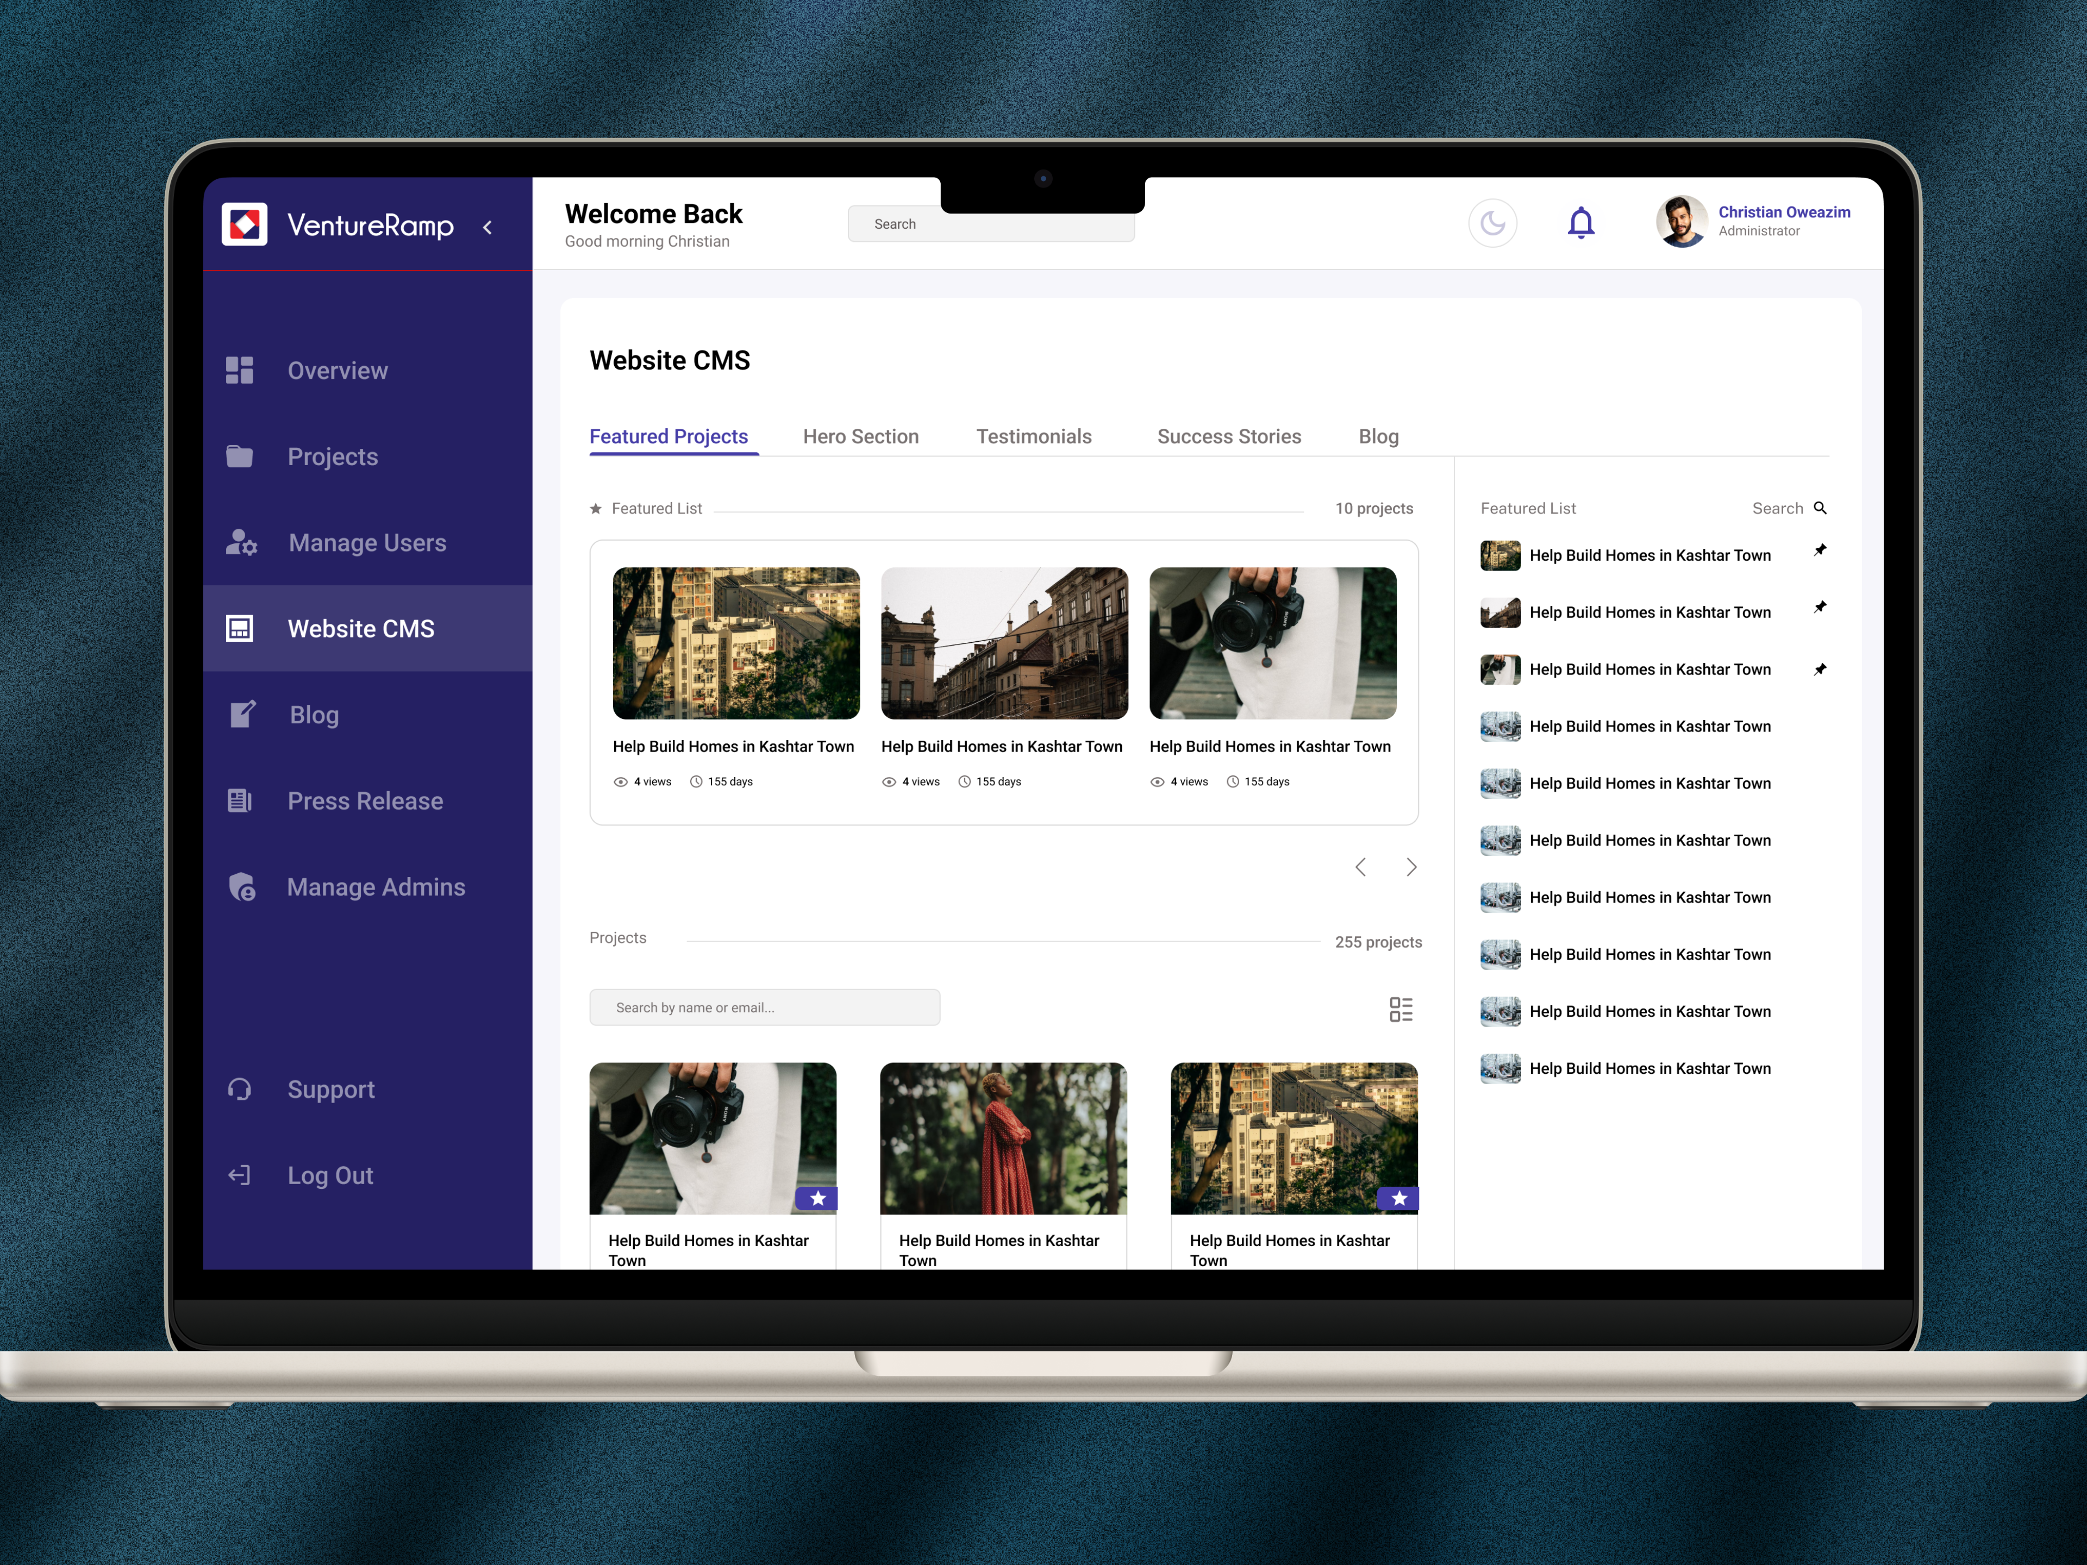The image size is (2087, 1565).
Task: Click the top Search field
Action: (x=991, y=224)
